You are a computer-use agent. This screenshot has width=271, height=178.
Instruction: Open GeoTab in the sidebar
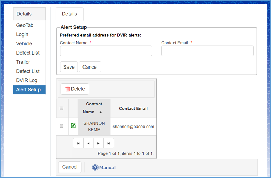tap(25, 25)
